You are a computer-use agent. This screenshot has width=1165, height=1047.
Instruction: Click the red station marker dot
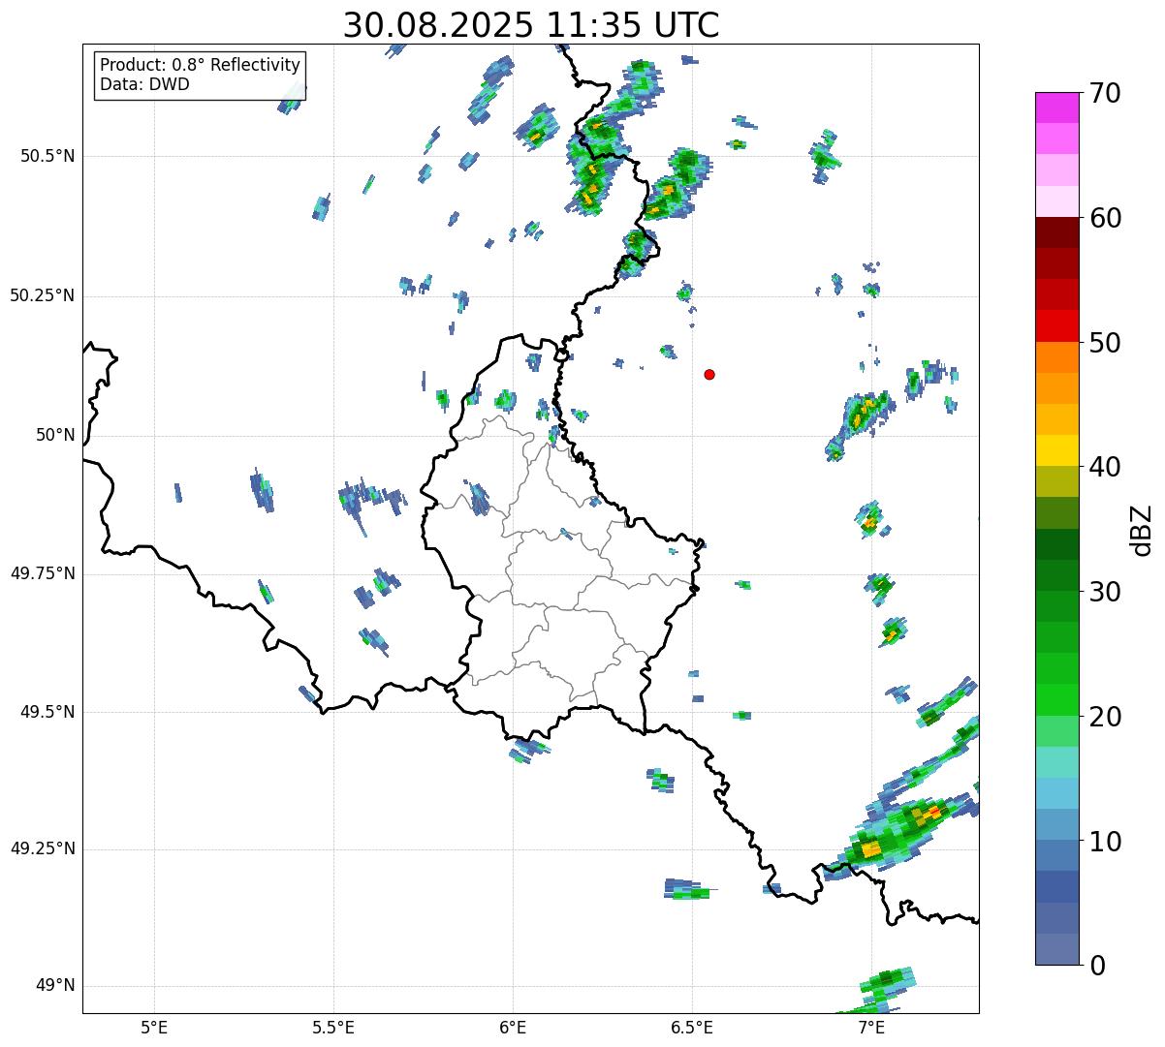709,374
